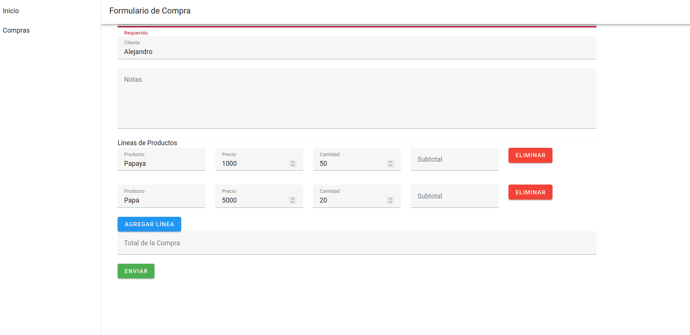Click the Total de la Compra field

[x=356, y=243]
